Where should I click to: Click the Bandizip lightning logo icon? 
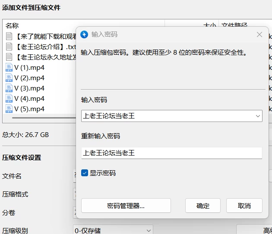tap(84, 34)
